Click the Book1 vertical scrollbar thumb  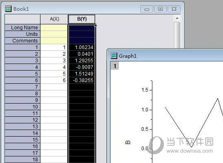pos(177,35)
